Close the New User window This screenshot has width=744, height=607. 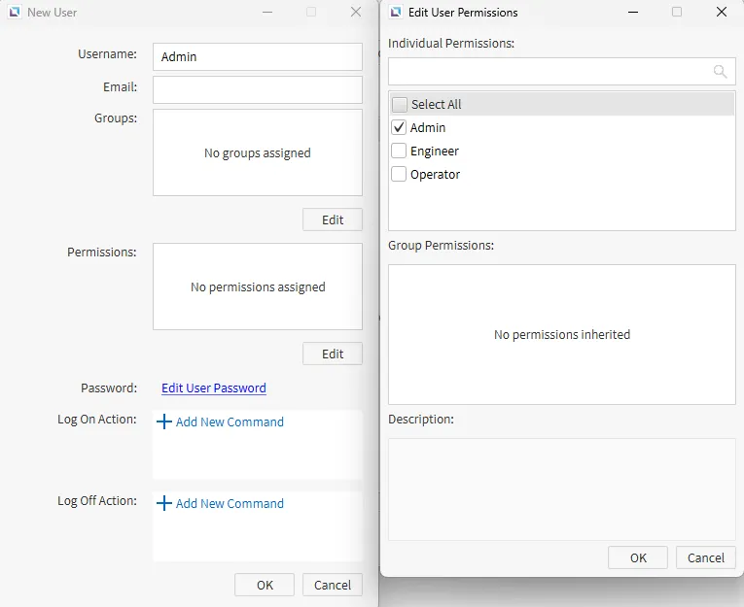(x=356, y=13)
